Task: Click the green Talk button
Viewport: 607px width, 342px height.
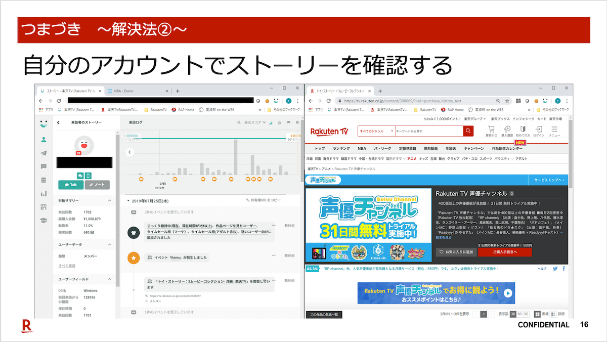Action: point(71,185)
